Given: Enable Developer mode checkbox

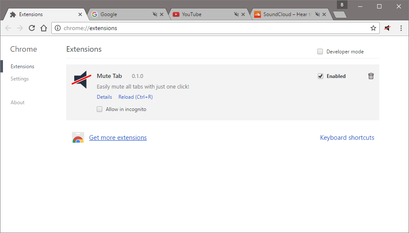Looking at the screenshot, I should 320,52.
